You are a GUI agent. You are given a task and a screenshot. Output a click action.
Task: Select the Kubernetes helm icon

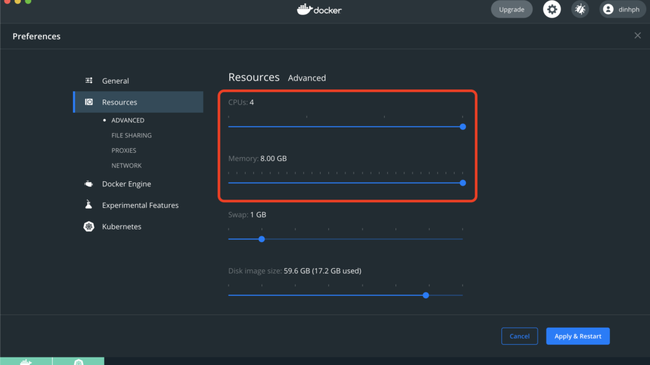(88, 226)
